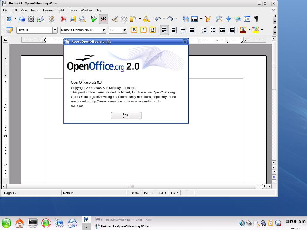Click the Copy icon
Viewport: 307px width, 230px height.
click(124, 19)
